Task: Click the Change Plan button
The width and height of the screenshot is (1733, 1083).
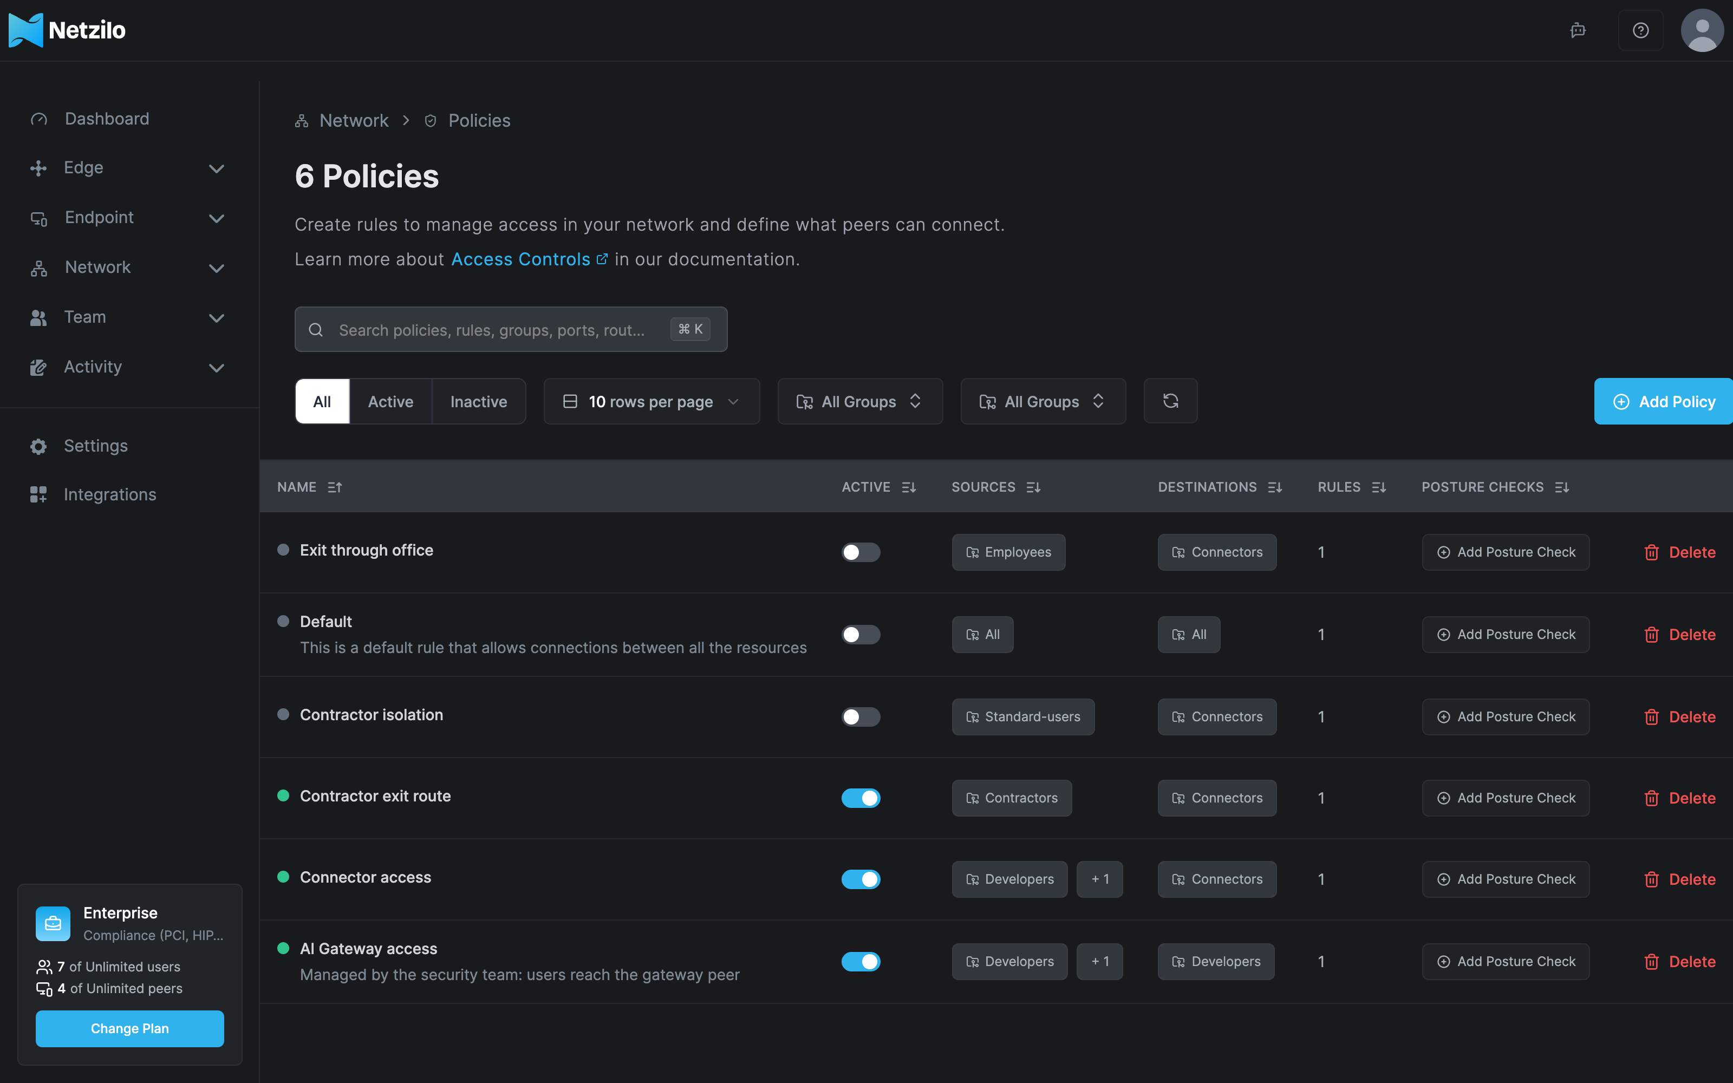Action: coord(129,1028)
